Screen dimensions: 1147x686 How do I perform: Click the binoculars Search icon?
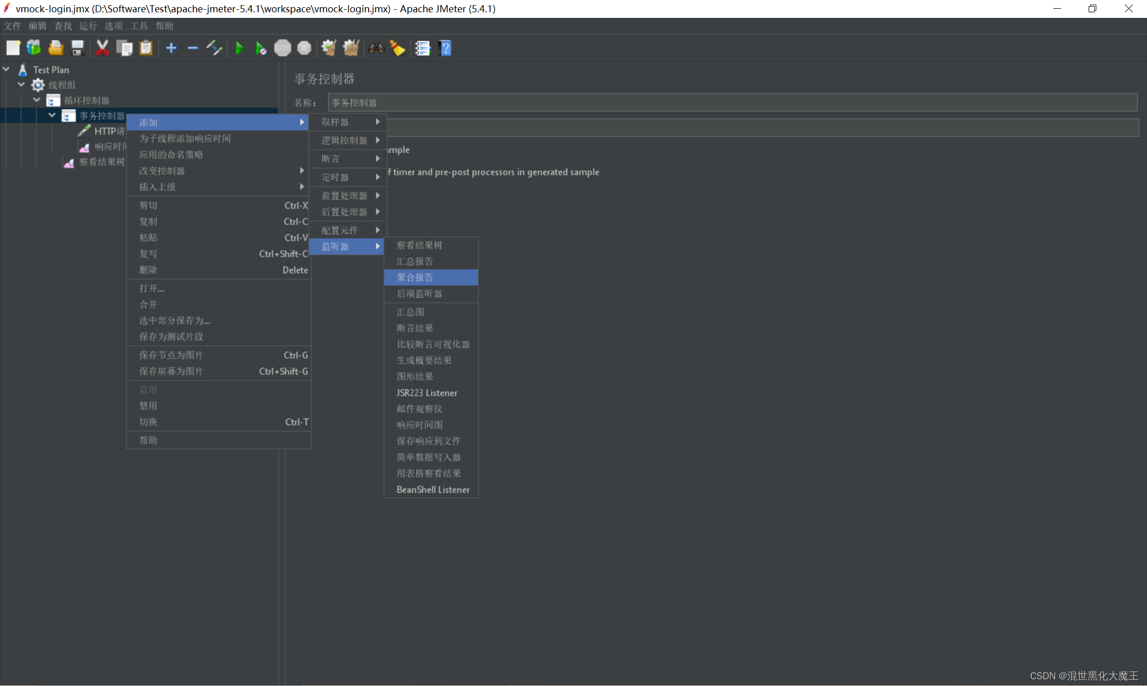(x=376, y=48)
